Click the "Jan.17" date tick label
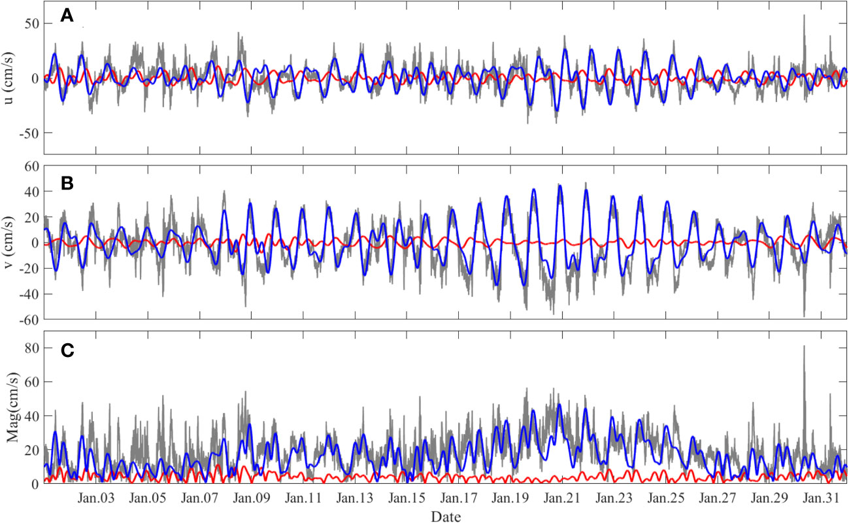Screen dimensions: 849x523 click(x=459, y=498)
